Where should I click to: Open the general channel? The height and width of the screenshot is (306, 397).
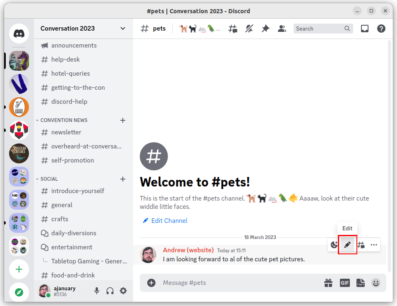point(84,205)
